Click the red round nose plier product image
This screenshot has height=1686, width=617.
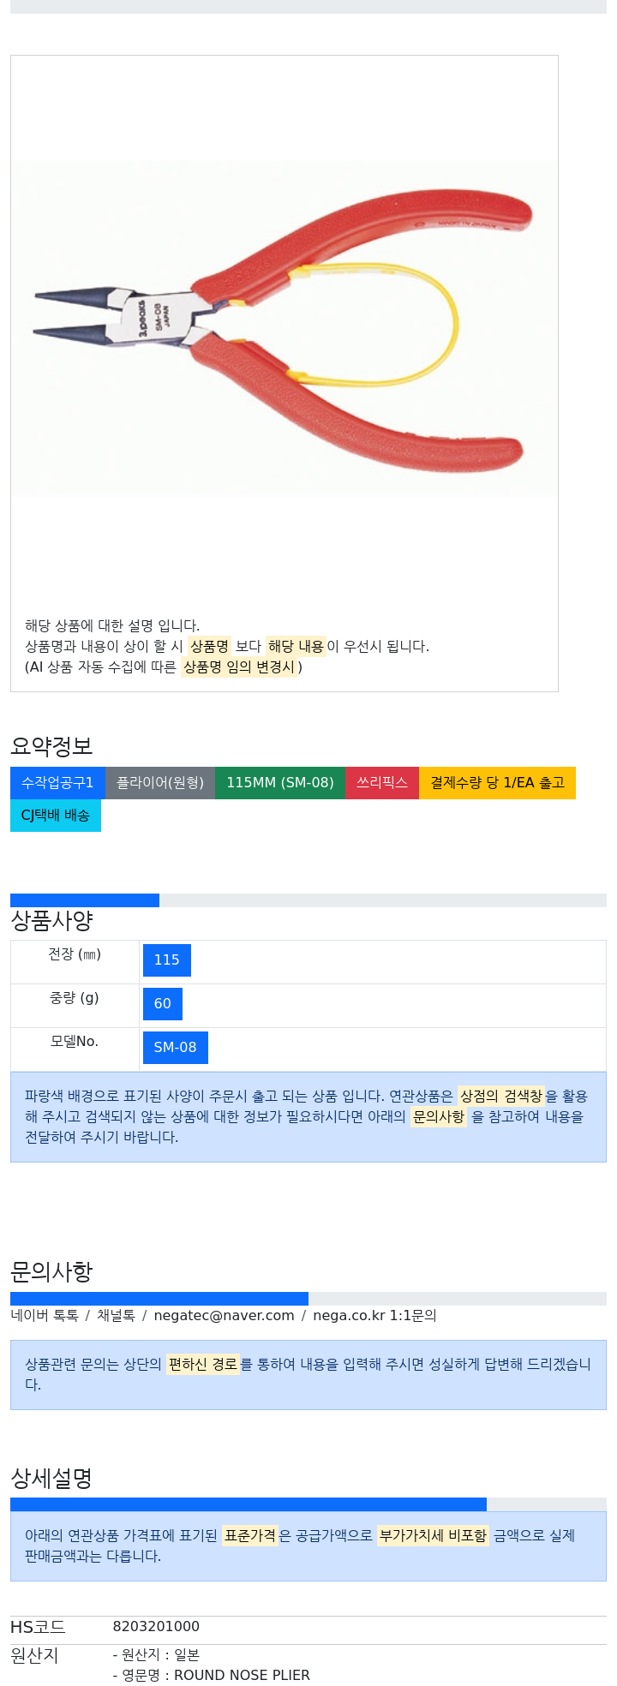coord(284,329)
